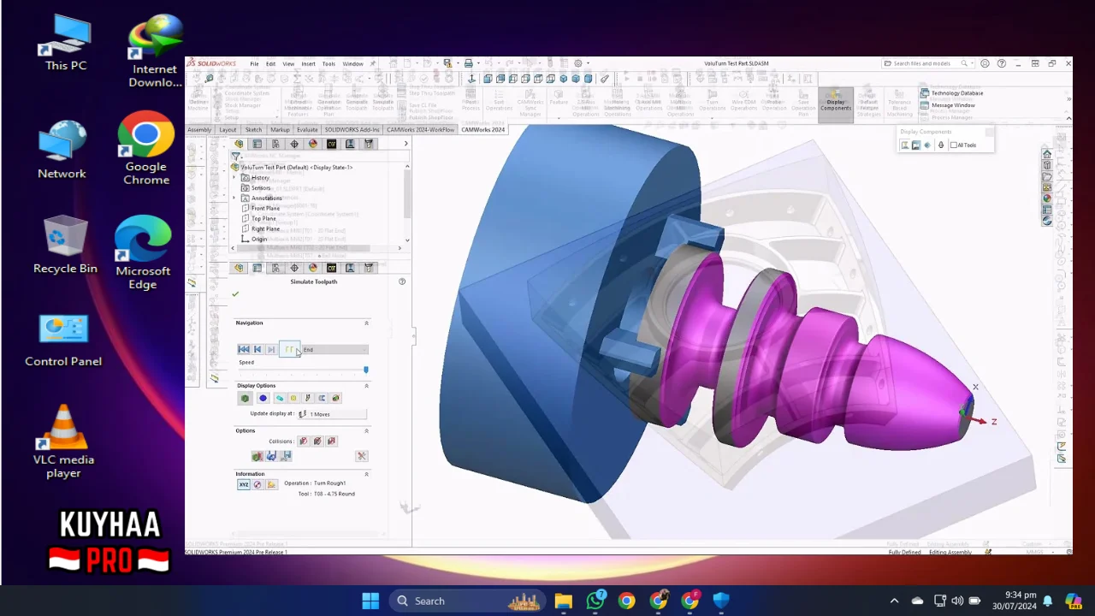The height and width of the screenshot is (616, 1095).
Task: Switch to the Sketch tab
Action: click(253, 130)
